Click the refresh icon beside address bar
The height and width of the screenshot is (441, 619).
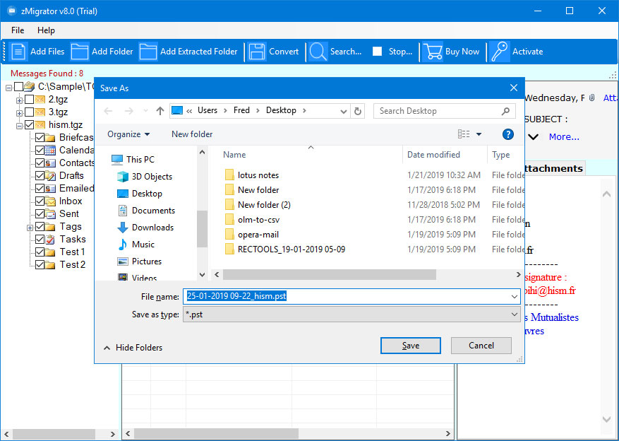click(358, 111)
